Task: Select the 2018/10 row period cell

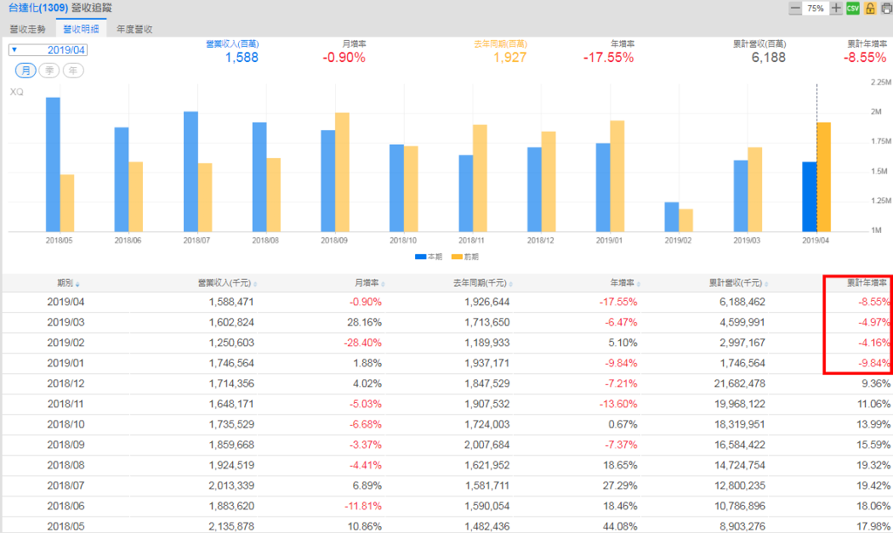Action: coord(65,425)
